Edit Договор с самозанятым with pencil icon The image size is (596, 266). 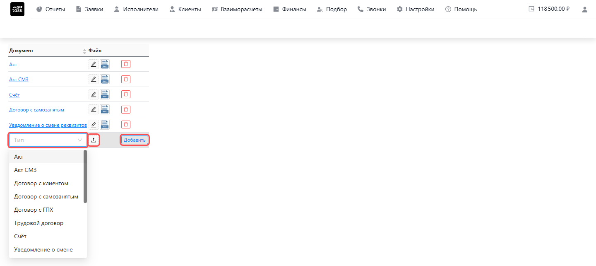click(x=94, y=109)
